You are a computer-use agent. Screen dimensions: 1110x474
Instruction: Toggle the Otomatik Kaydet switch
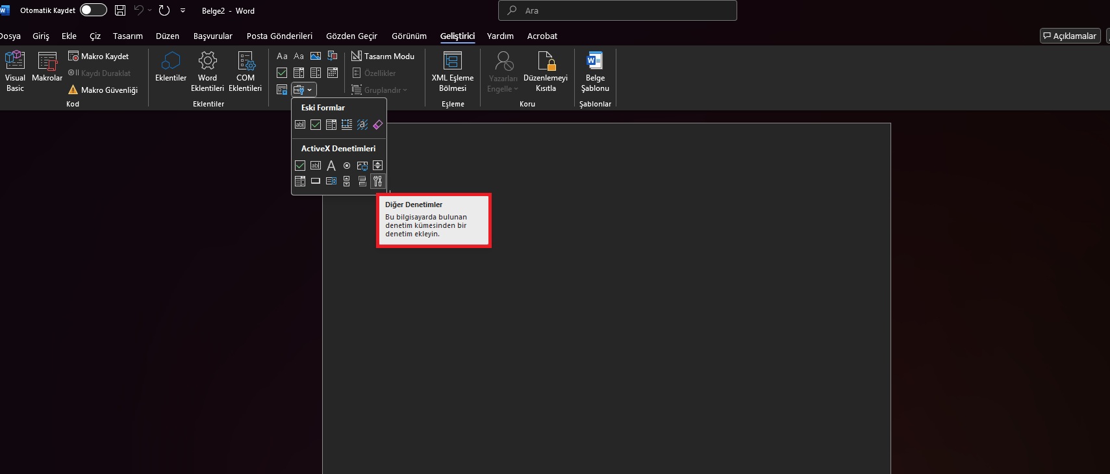pyautogui.click(x=93, y=10)
